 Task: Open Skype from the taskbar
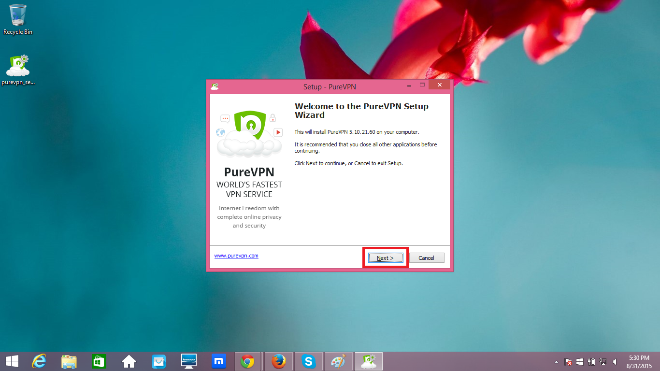click(308, 361)
